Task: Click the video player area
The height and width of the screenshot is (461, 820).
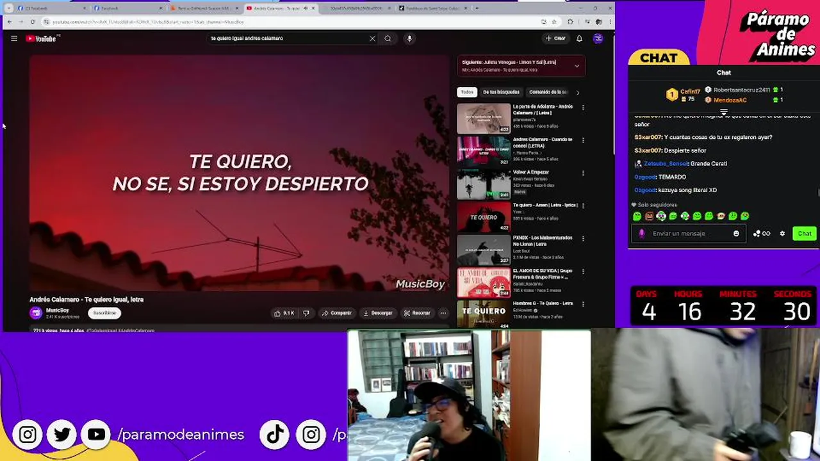Action: (x=240, y=173)
